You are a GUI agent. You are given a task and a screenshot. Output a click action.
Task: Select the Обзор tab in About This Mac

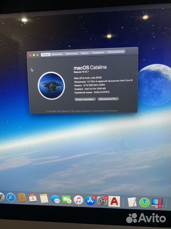(x=45, y=54)
